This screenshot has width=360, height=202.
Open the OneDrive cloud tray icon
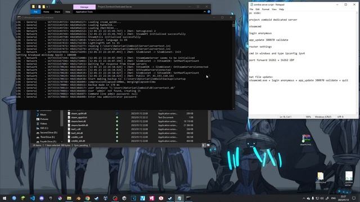[308, 198]
